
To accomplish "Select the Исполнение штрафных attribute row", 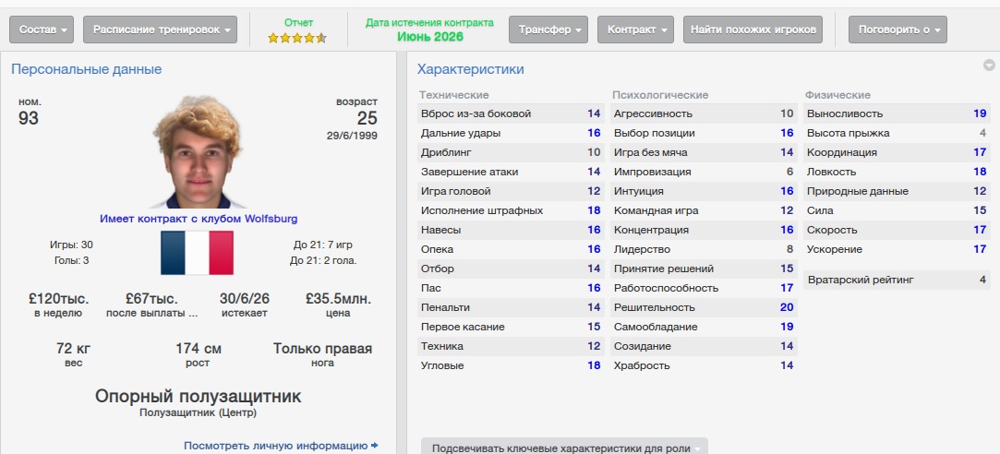I will [510, 210].
